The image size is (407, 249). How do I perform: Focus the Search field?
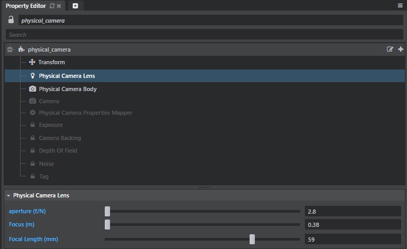pos(204,35)
